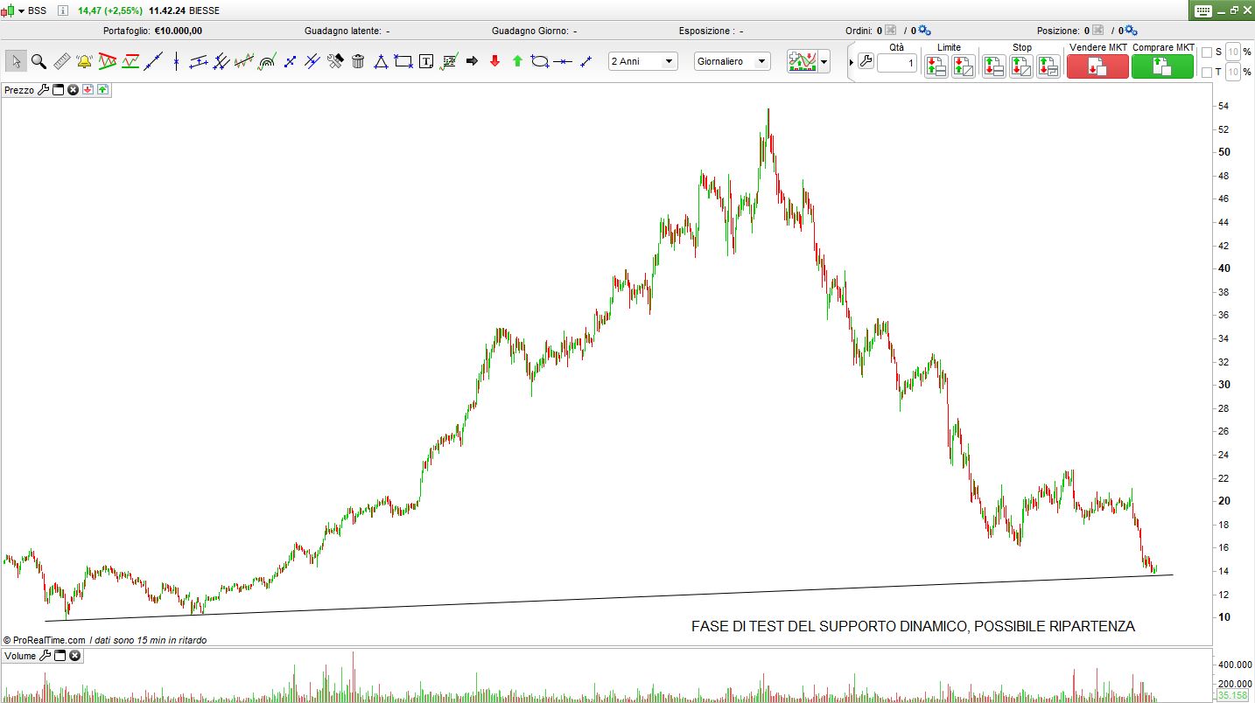Open the Ordini gear settings

pos(925,31)
